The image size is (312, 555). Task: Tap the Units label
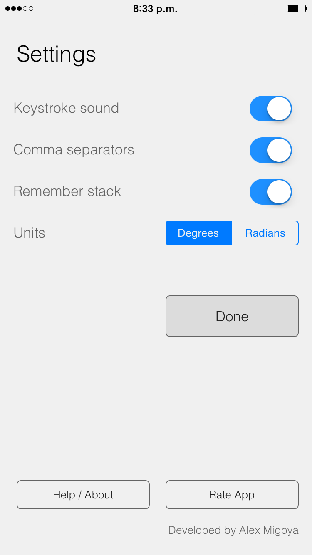(29, 233)
